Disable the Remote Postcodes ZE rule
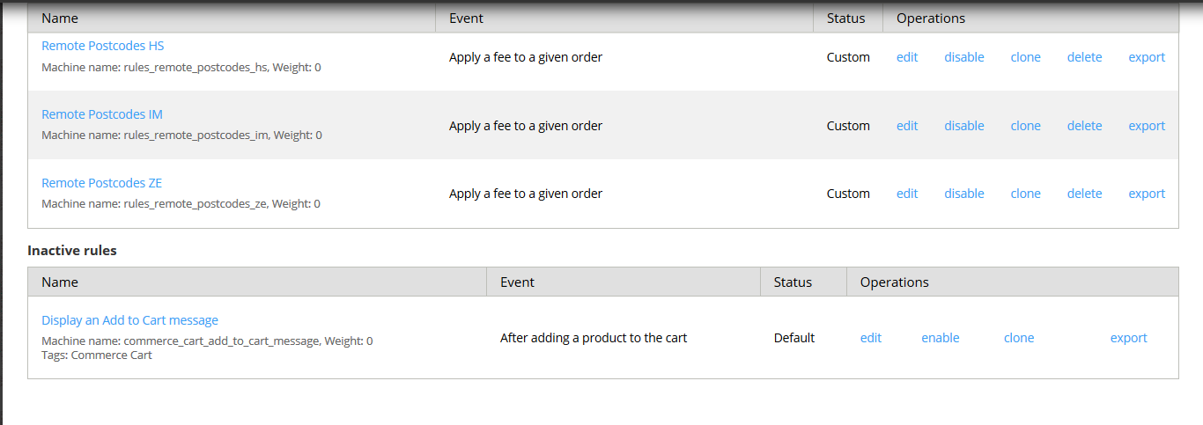This screenshot has height=425, width=1203. [964, 194]
